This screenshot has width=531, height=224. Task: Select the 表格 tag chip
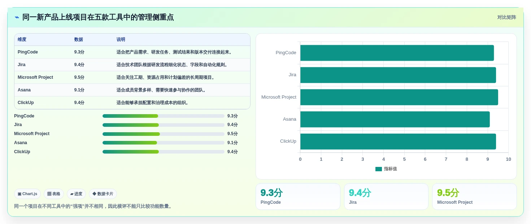pos(54,194)
